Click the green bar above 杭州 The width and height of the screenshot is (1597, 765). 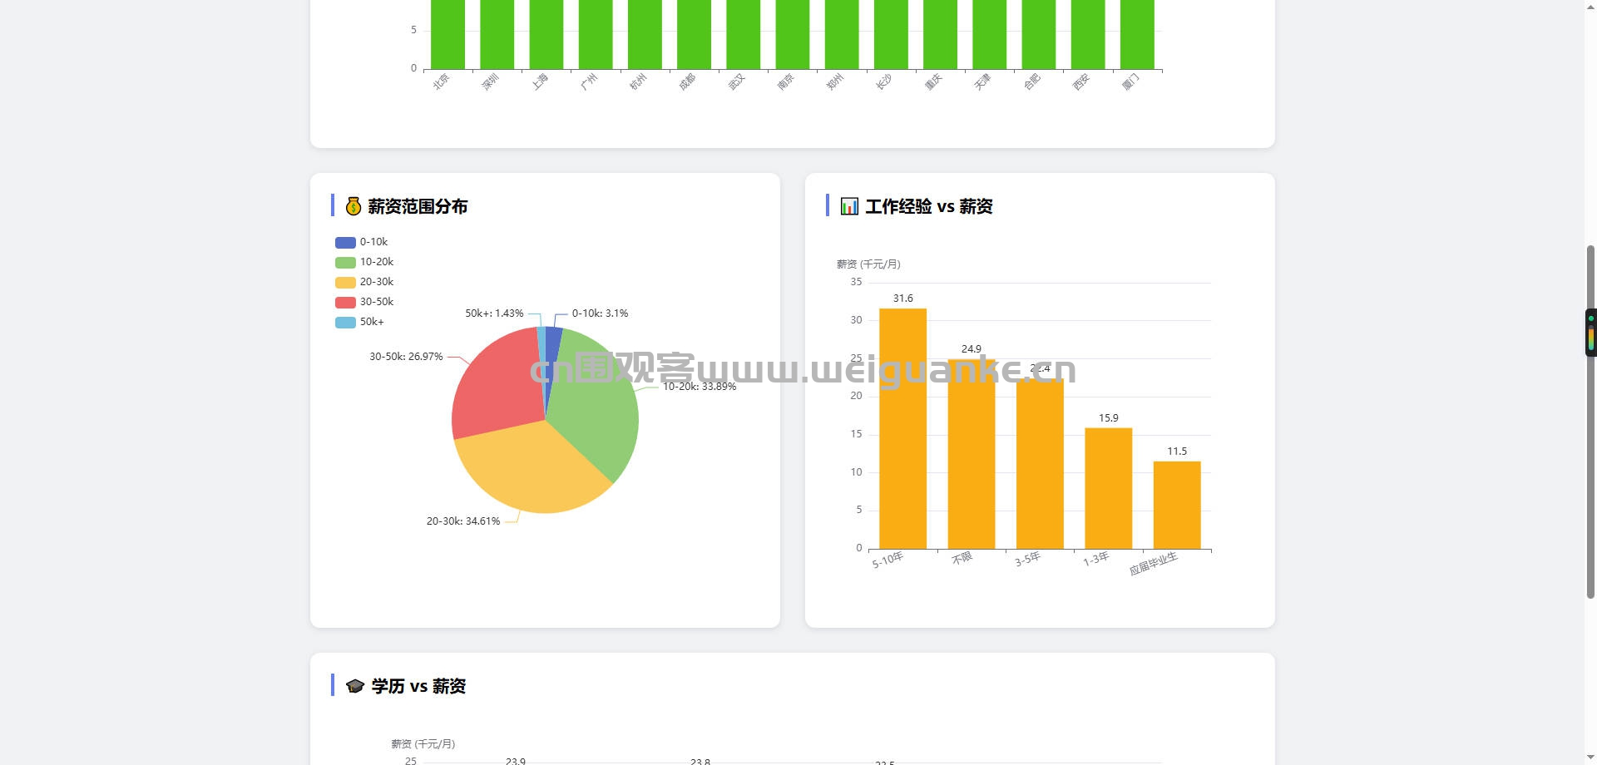[645, 34]
